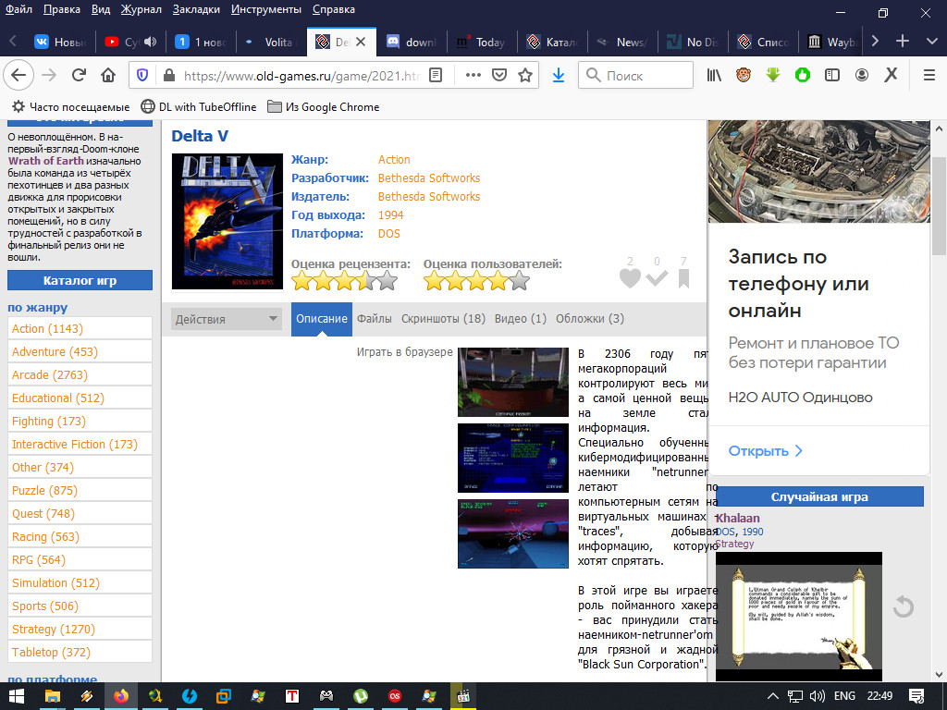Open the Firefox library icon
947x710 pixels.
click(714, 75)
